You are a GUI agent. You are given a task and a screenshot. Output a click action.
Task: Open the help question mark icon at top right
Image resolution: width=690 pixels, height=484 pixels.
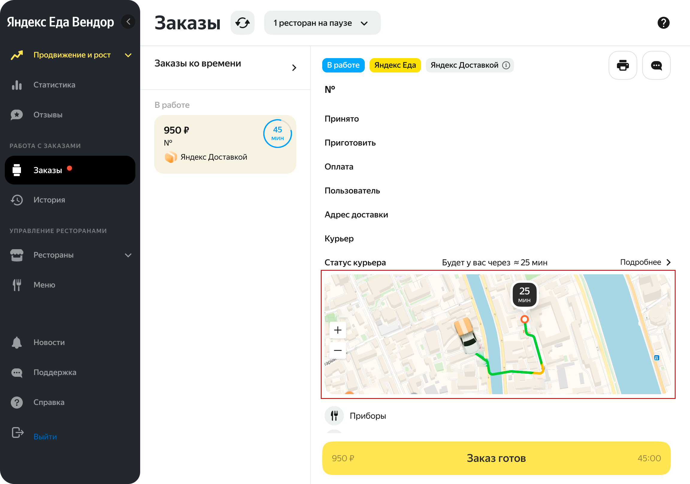pos(663,23)
